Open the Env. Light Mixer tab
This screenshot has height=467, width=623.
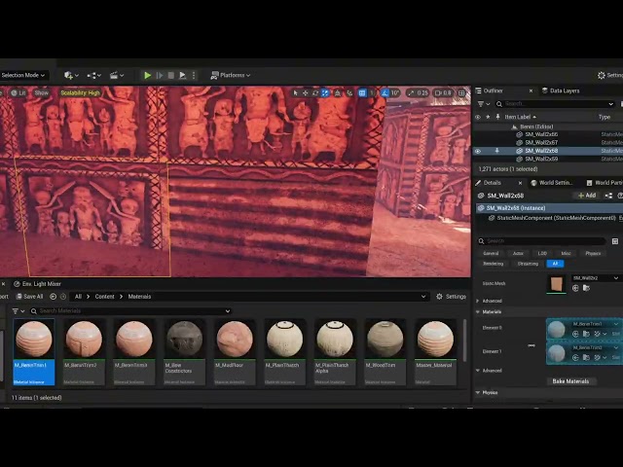tap(37, 284)
